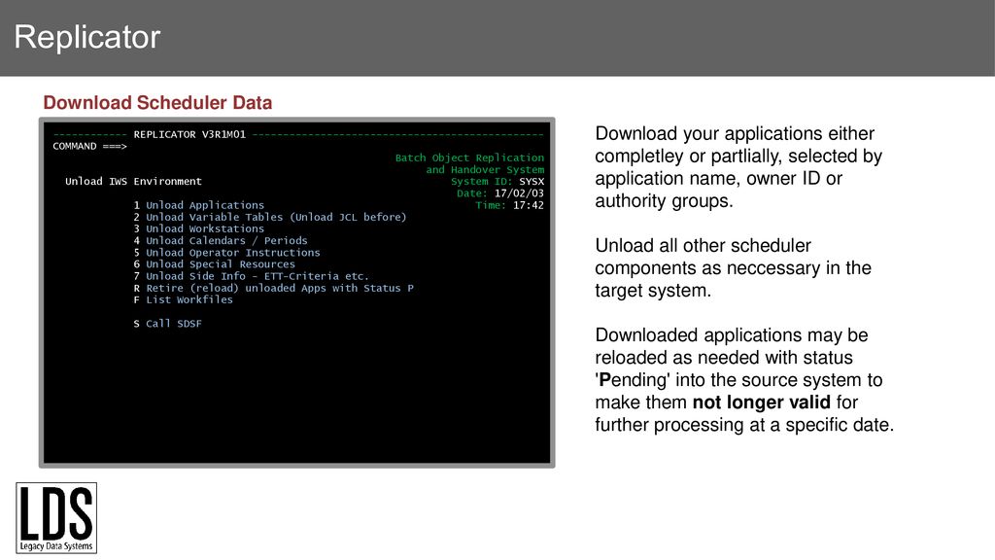The width and height of the screenshot is (995, 560).
Task: Click the System ID value SYSX
Action: [532, 182]
